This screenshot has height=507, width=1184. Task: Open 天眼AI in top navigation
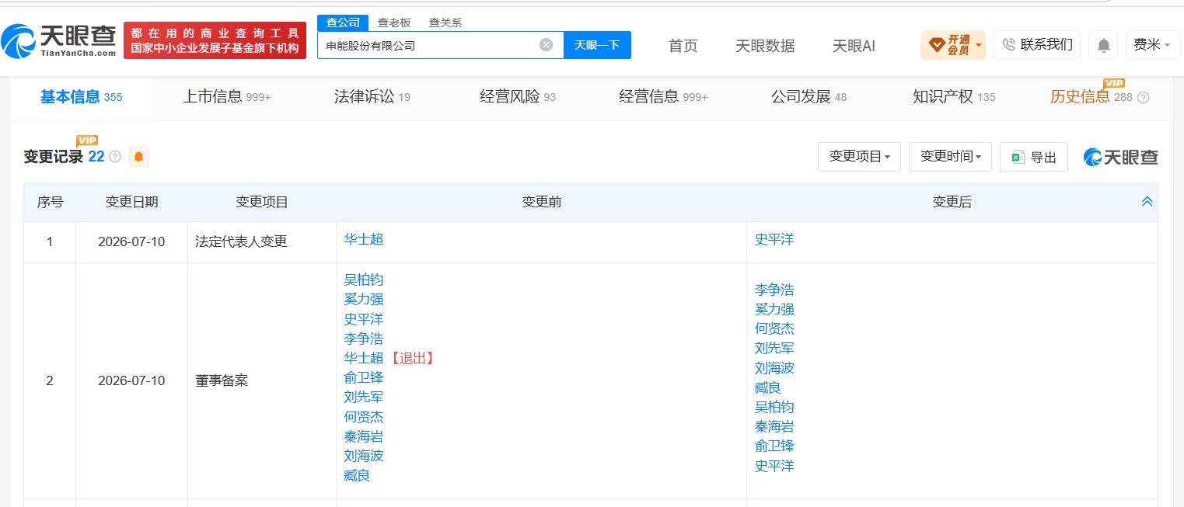(854, 46)
